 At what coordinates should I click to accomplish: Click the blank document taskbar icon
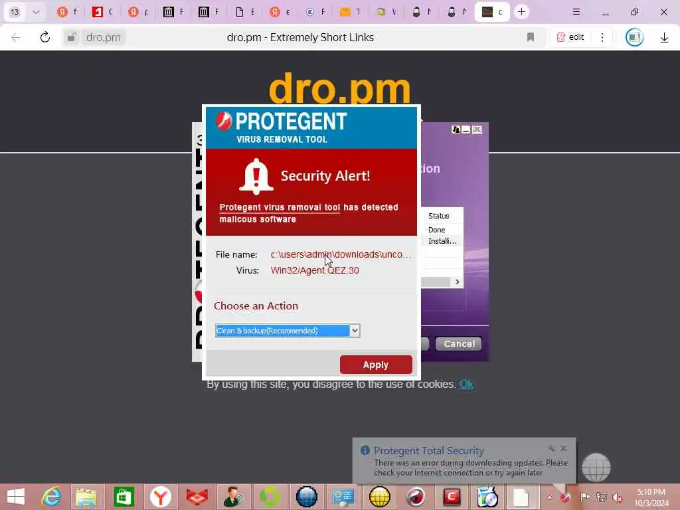[521, 497]
